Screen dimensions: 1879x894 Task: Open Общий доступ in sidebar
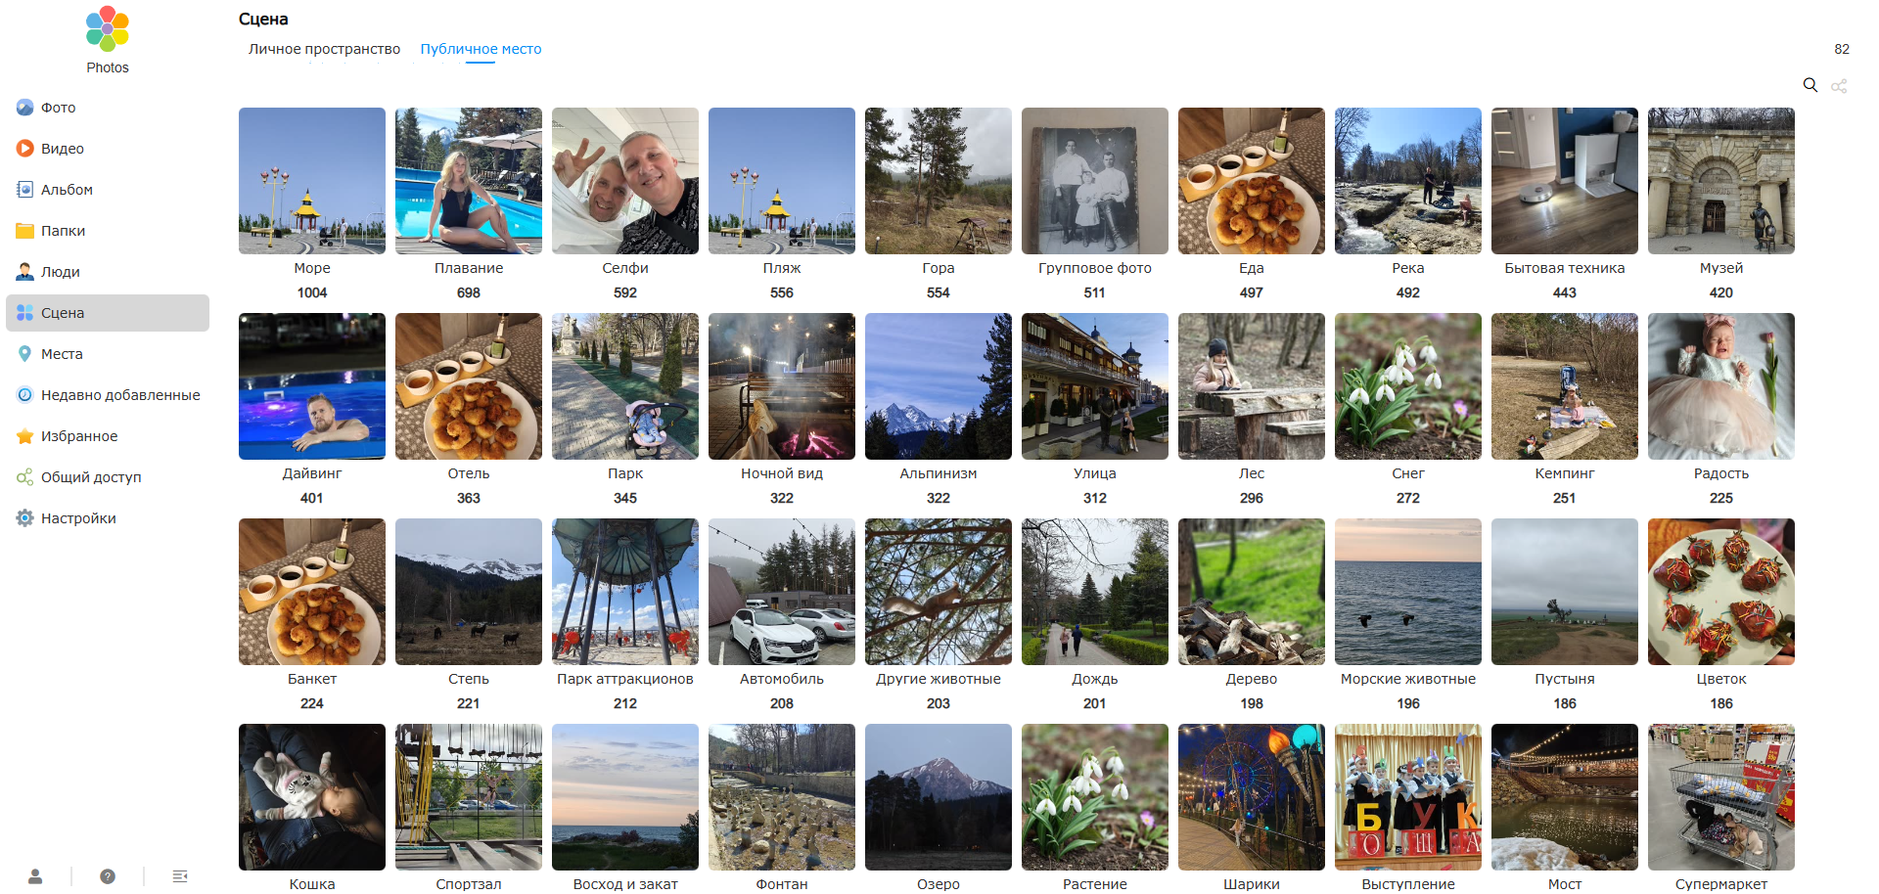click(91, 477)
